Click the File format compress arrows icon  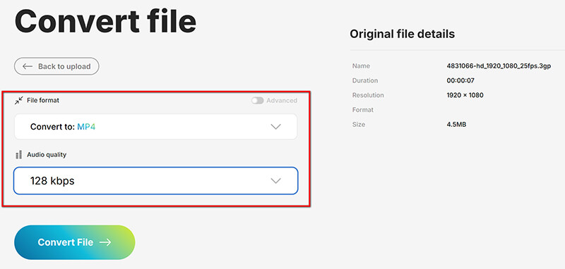[19, 101]
